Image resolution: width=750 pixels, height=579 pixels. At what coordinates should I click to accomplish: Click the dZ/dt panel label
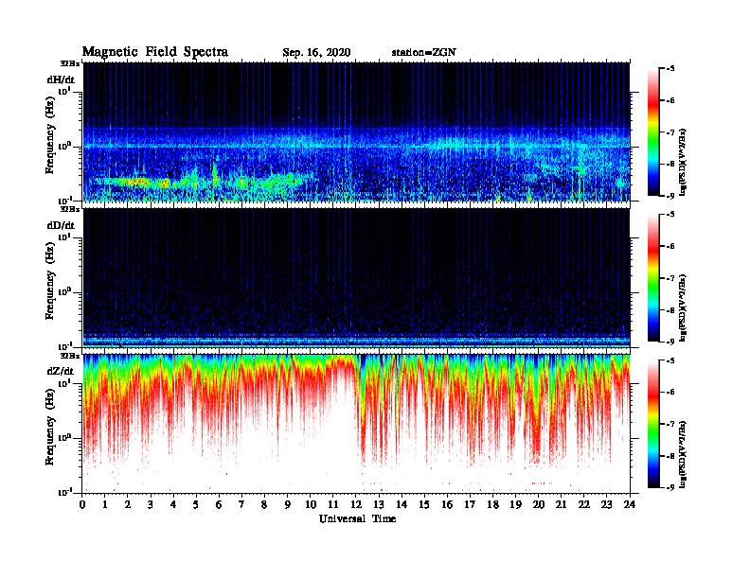[61, 371]
